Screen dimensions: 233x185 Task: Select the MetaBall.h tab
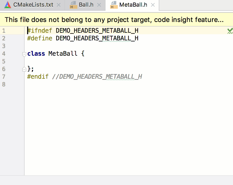133,5
